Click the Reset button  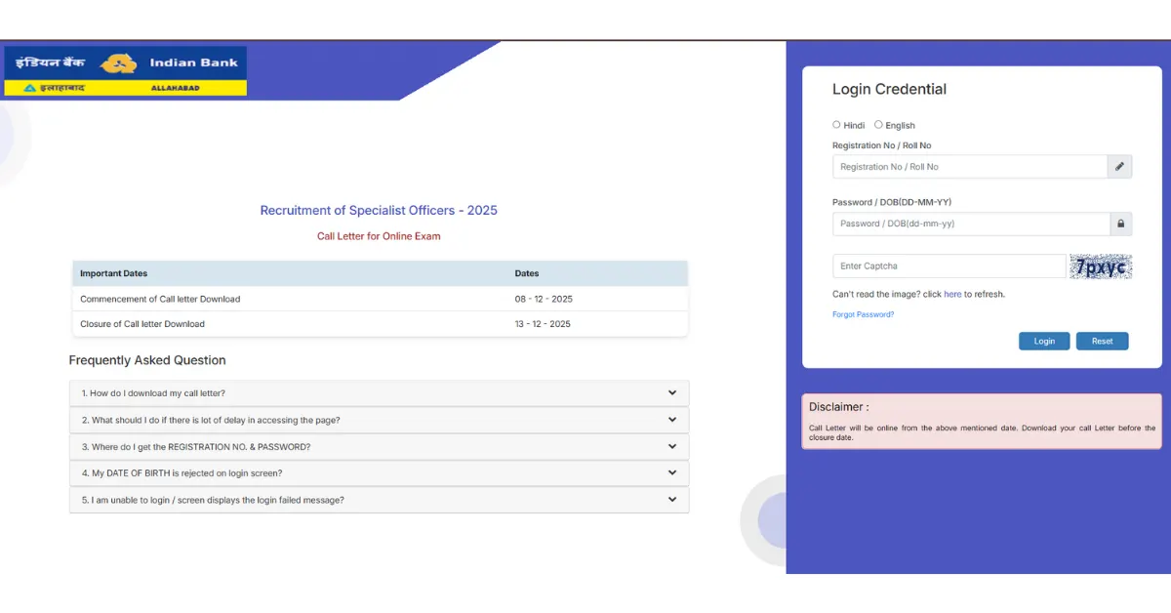coord(1102,341)
